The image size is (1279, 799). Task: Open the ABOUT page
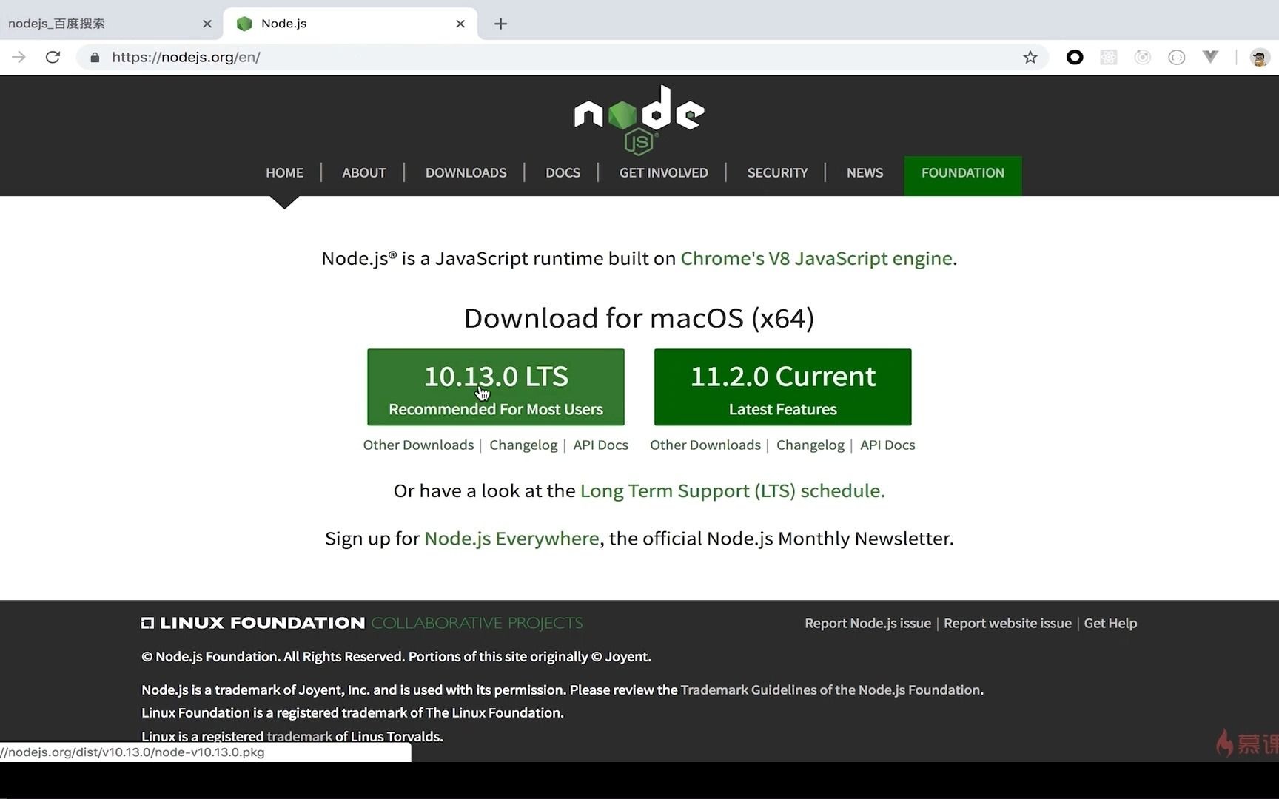click(x=363, y=172)
